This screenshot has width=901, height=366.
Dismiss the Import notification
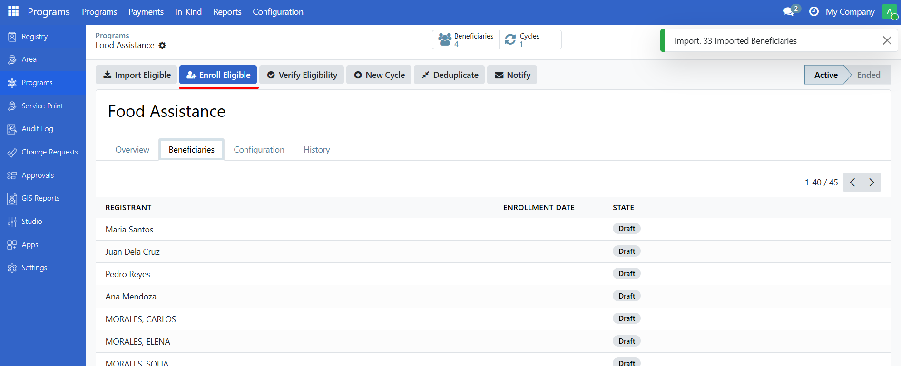click(x=887, y=40)
